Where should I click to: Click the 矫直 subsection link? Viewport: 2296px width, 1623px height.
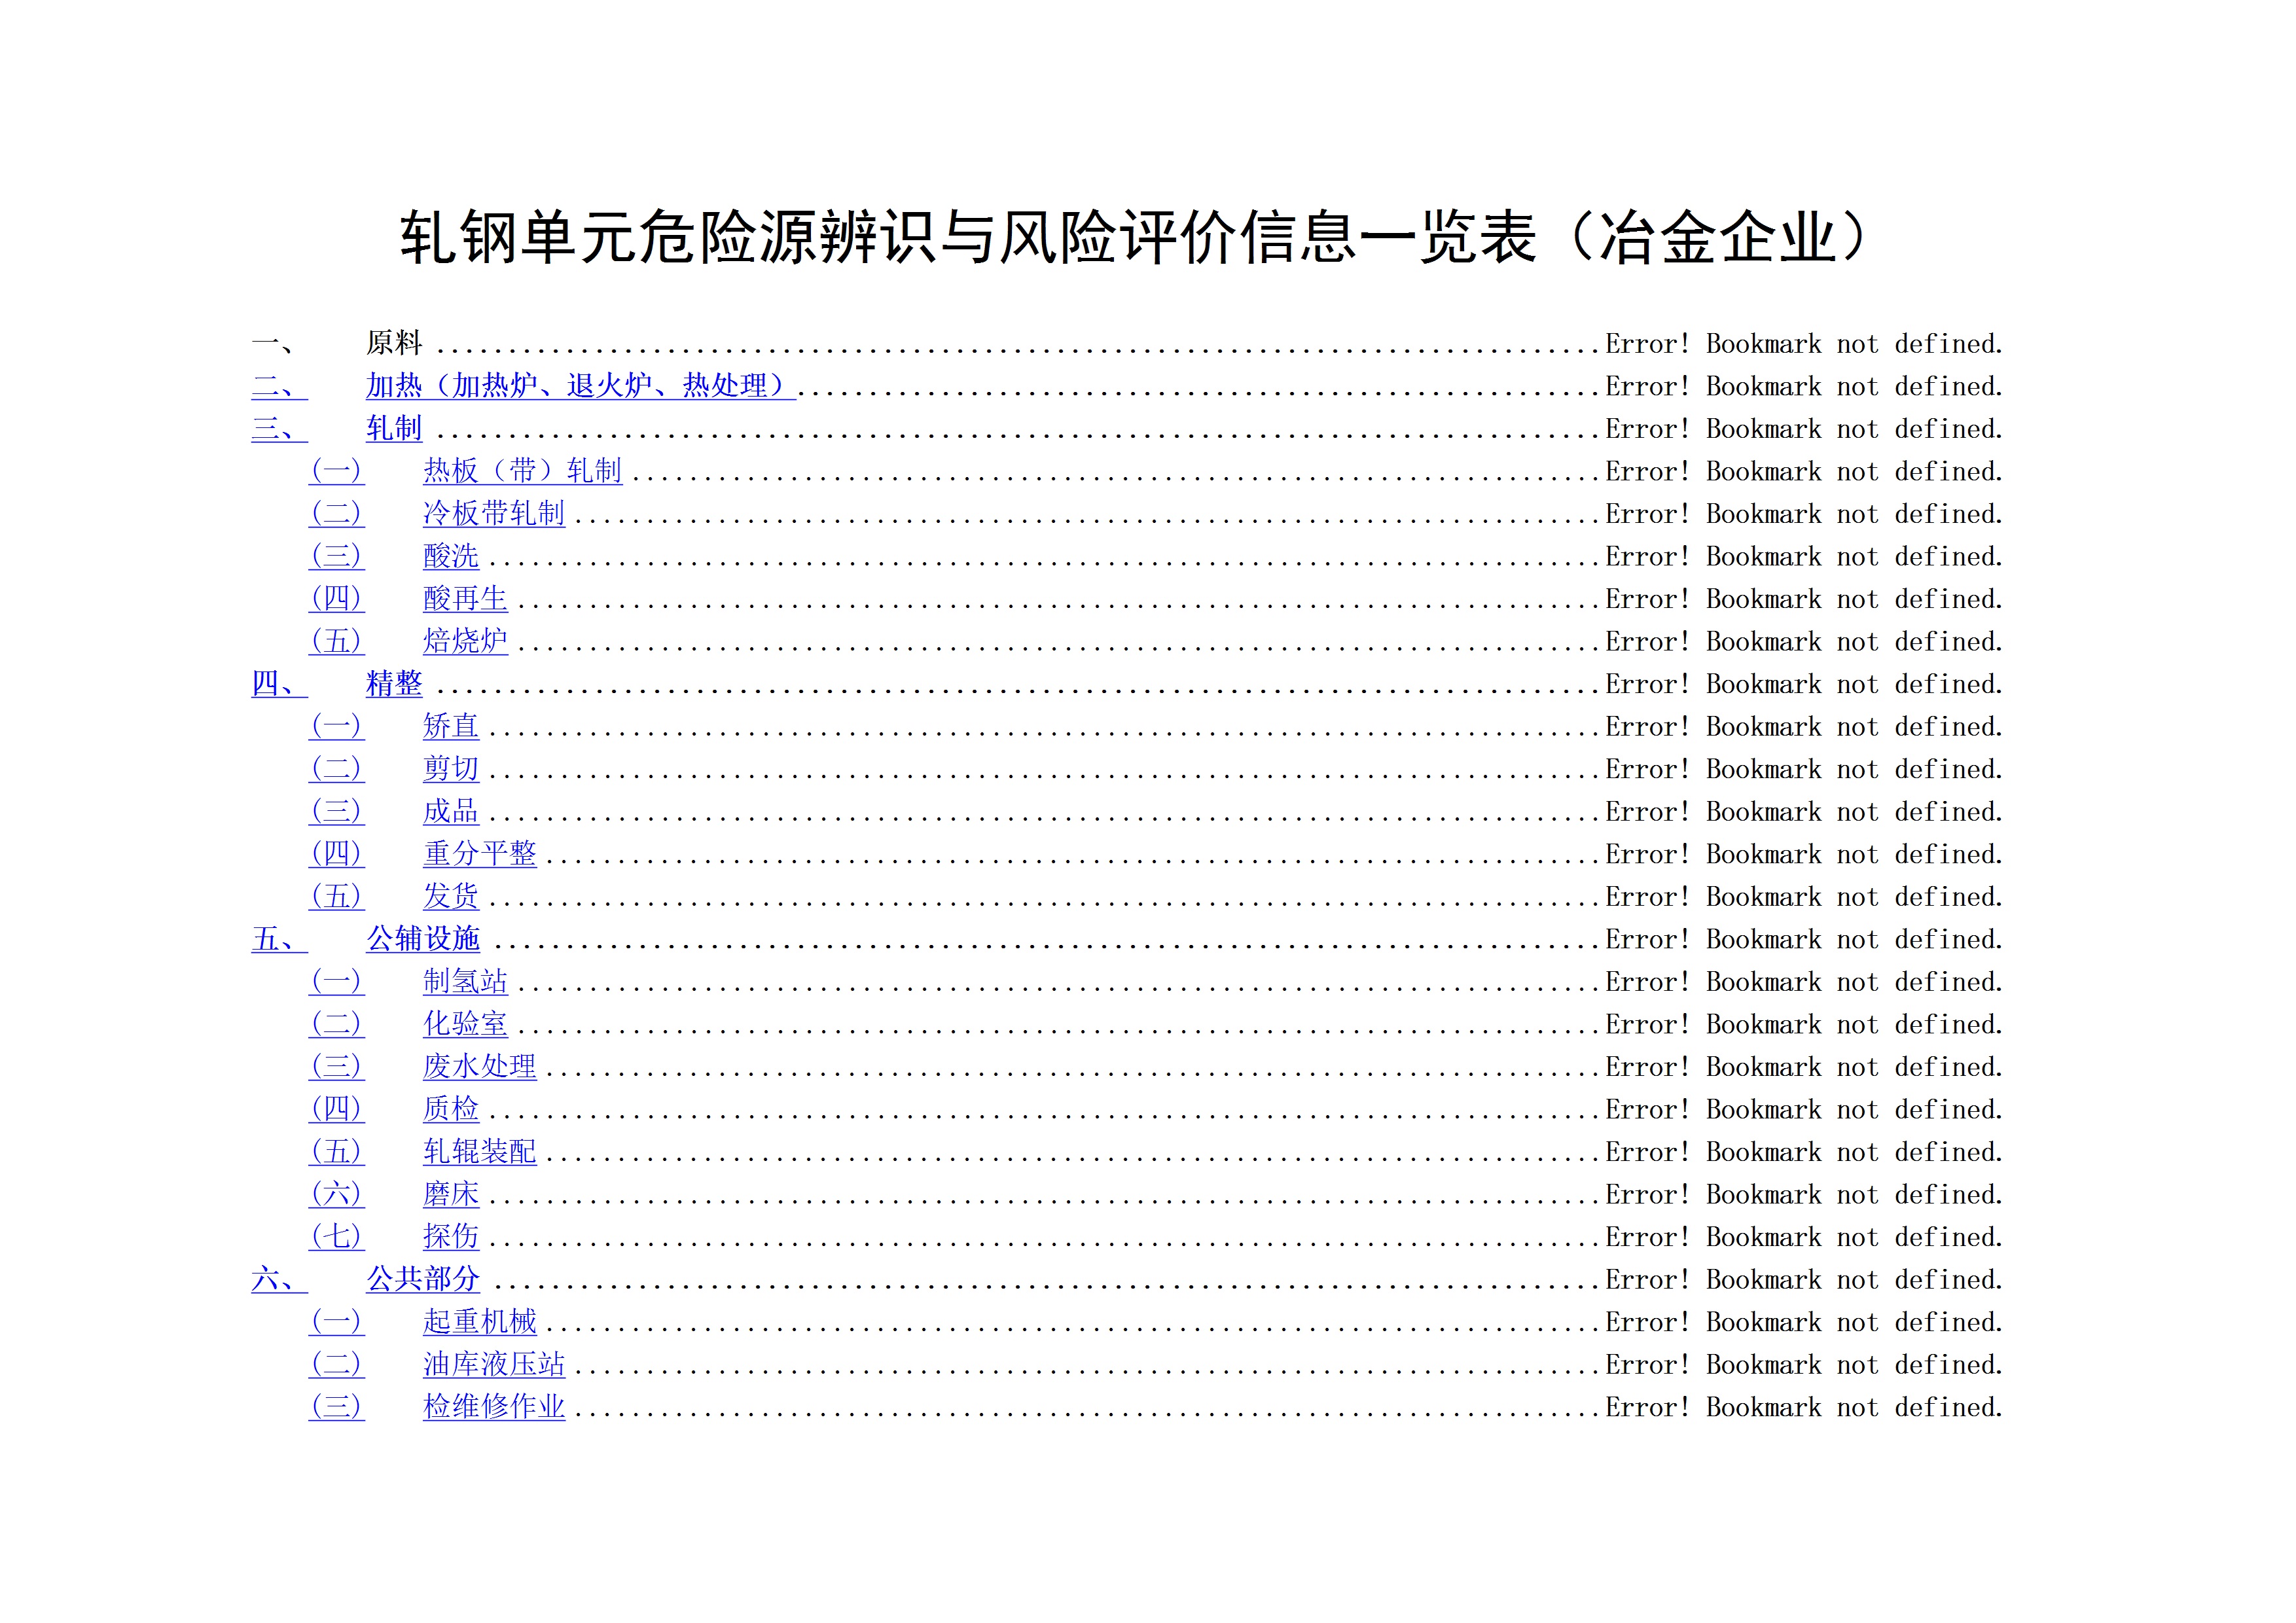pos(451,726)
